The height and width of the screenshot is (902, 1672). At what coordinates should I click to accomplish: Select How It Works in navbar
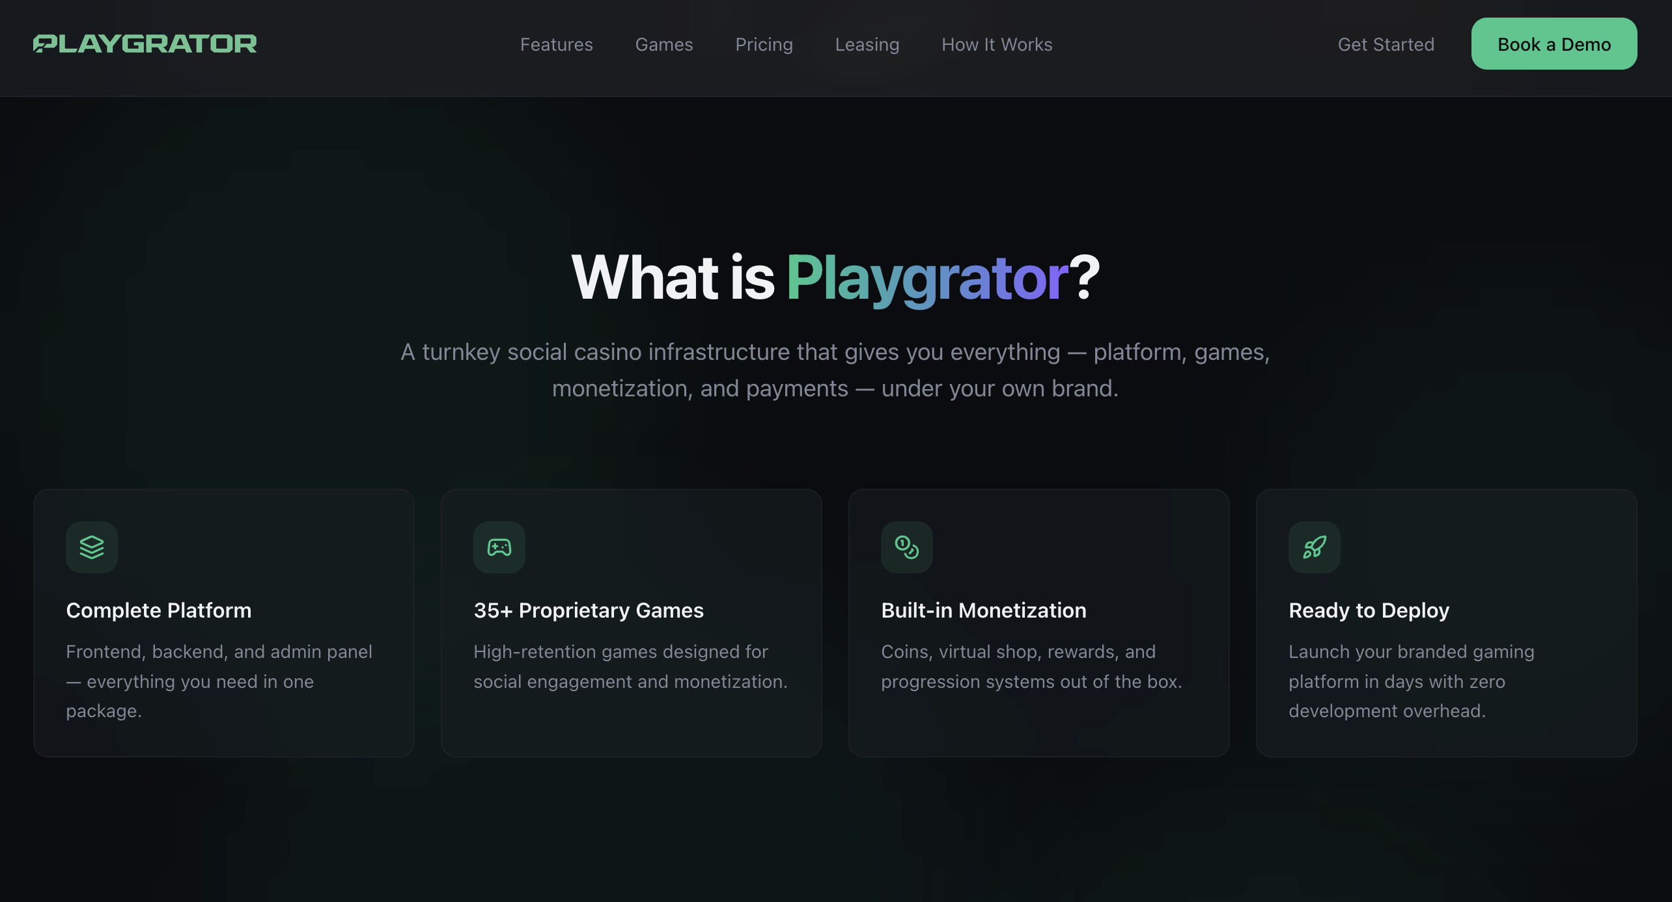pos(996,44)
